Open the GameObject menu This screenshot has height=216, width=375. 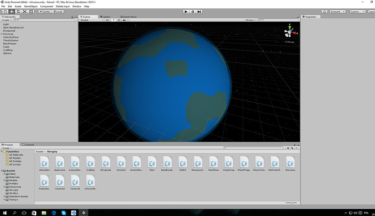[30, 6]
